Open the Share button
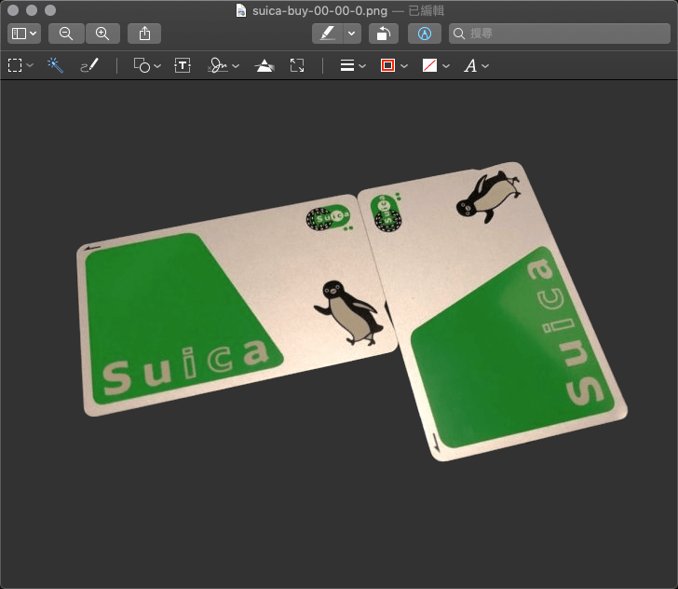The image size is (678, 589). tap(144, 34)
